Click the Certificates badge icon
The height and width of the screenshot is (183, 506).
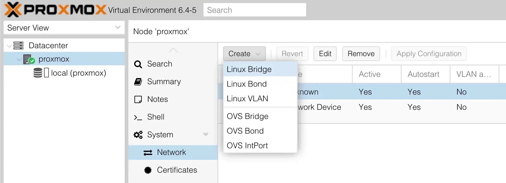(x=148, y=170)
